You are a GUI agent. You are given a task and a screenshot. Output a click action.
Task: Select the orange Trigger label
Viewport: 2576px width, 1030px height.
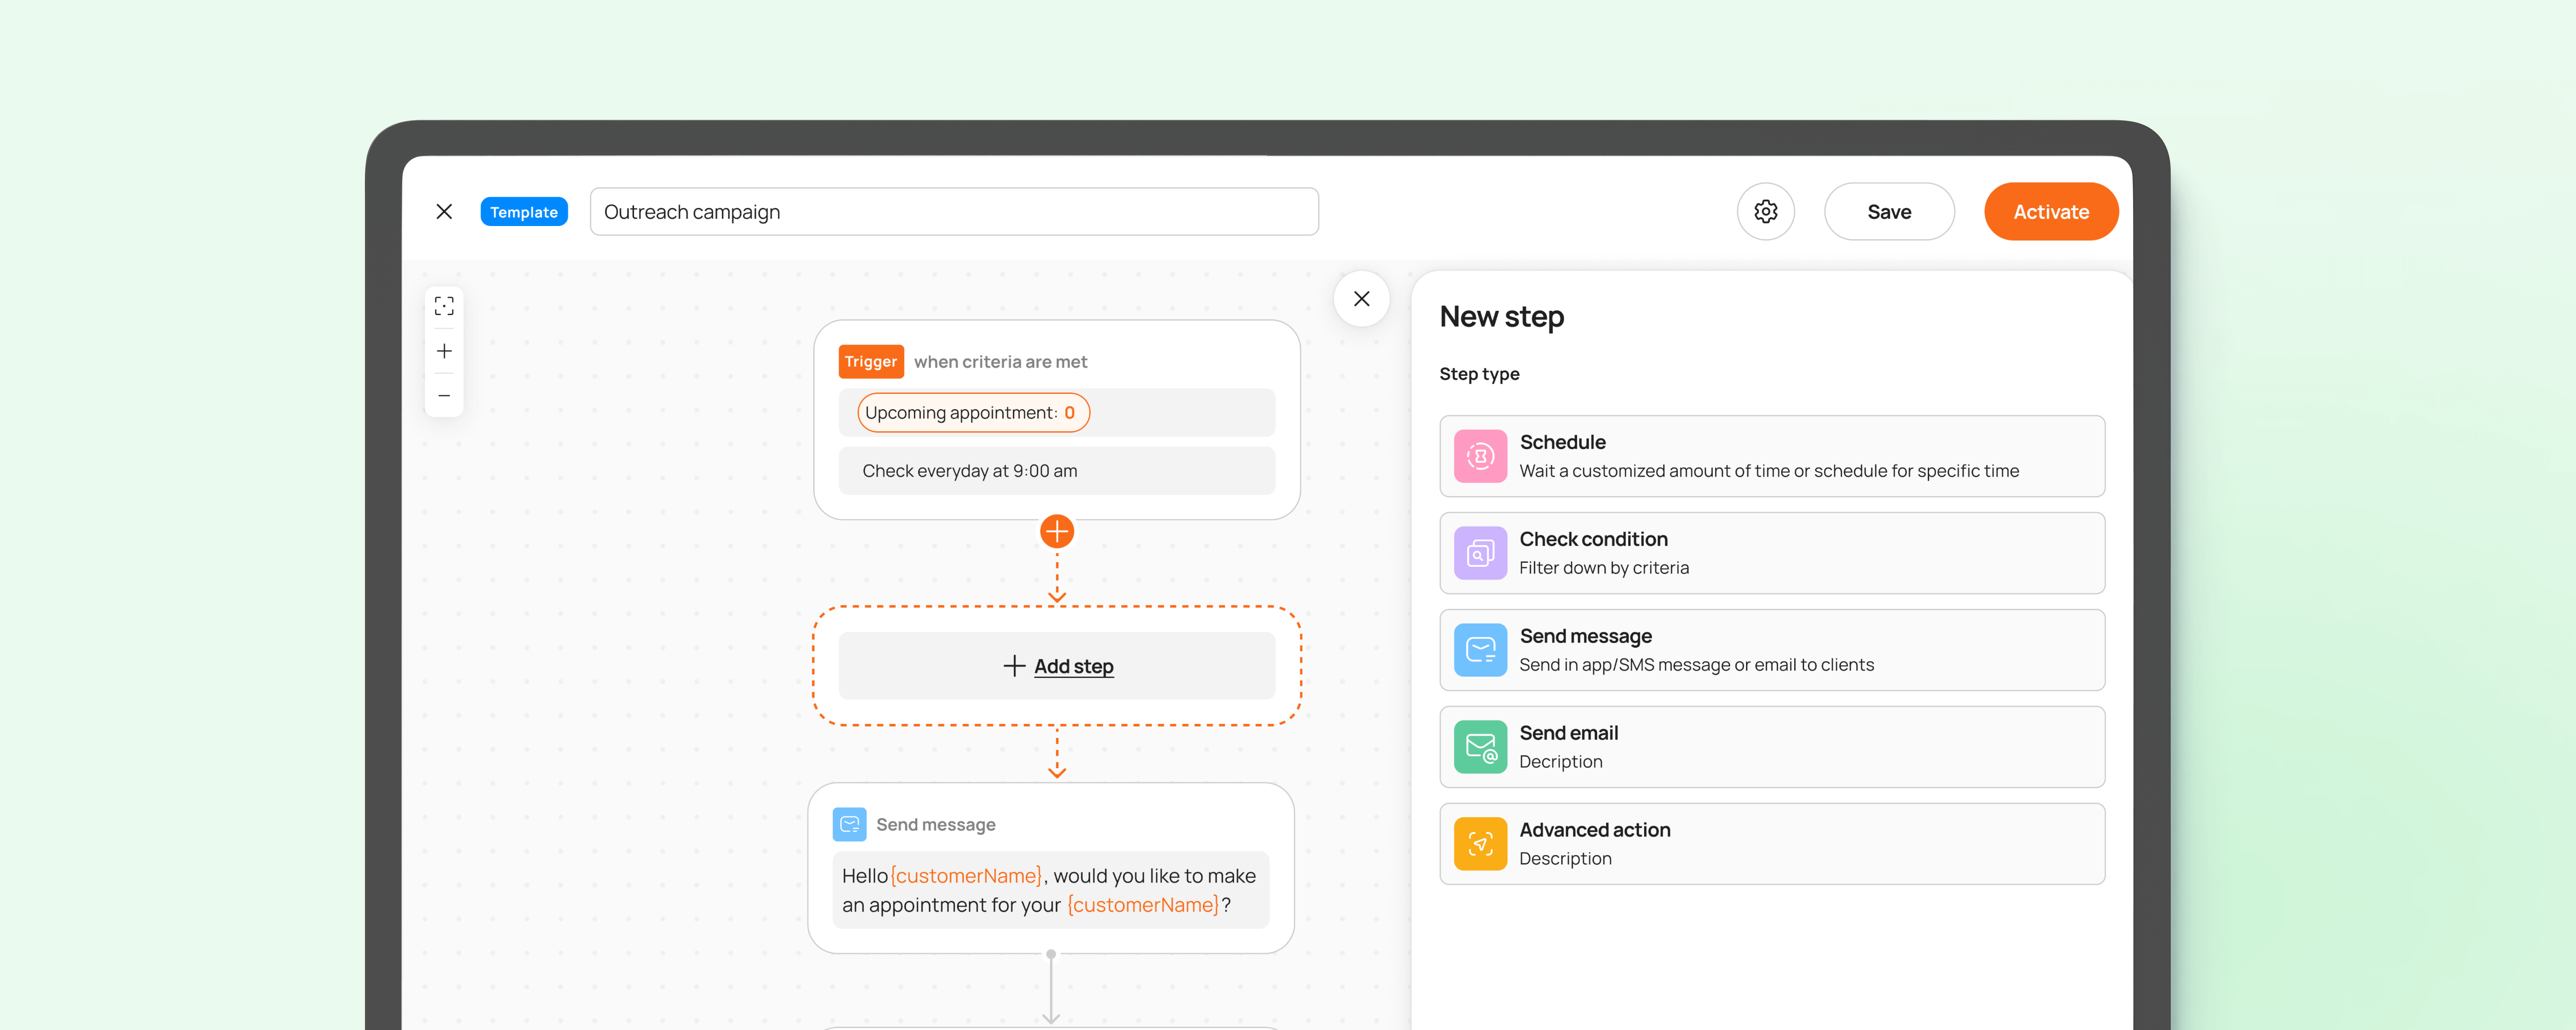pyautogui.click(x=871, y=362)
